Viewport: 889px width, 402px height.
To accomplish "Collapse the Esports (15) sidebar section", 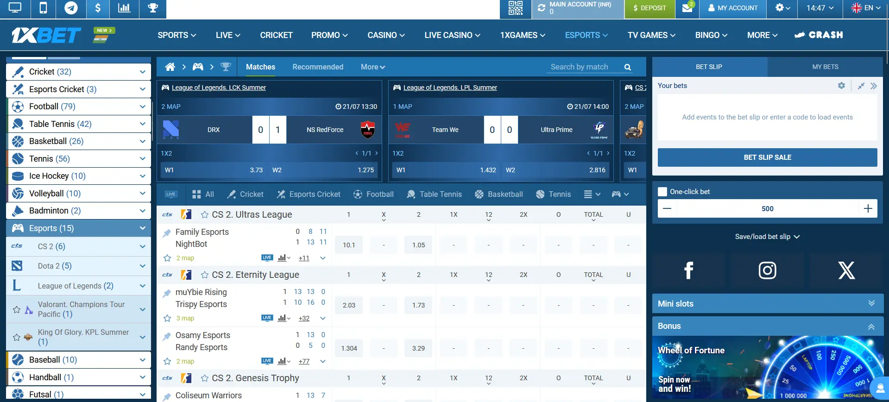I will 78,228.
